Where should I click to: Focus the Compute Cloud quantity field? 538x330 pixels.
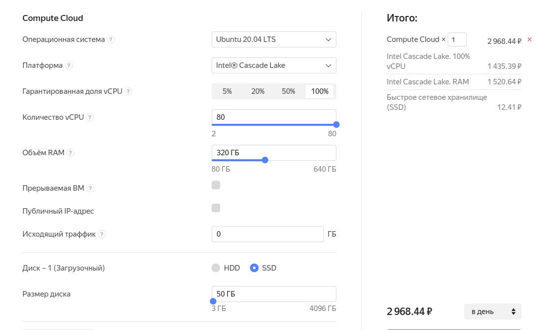tap(457, 39)
